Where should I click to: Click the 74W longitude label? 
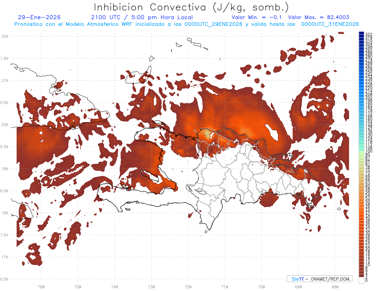[x=115, y=287]
